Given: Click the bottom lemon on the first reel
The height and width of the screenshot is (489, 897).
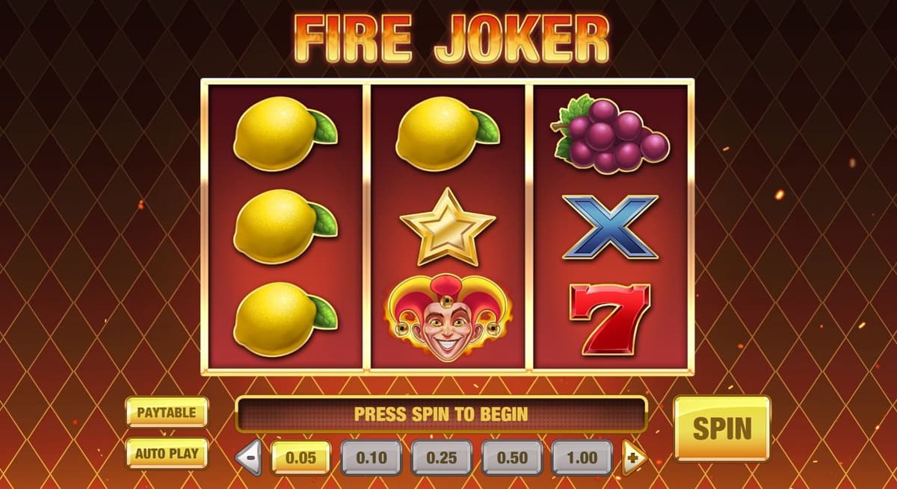Looking at the screenshot, I should coord(286,319).
